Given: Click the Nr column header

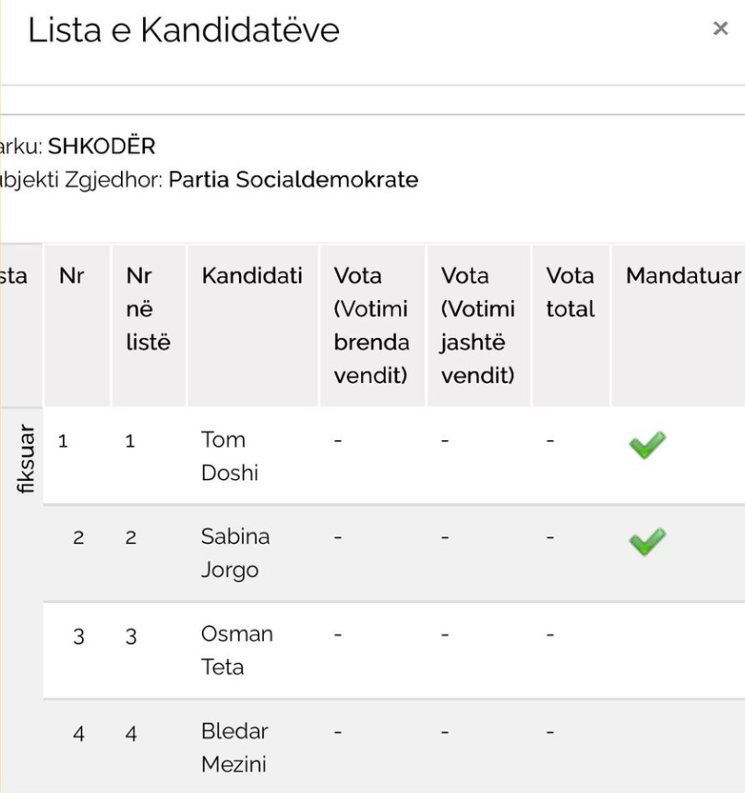Looking at the screenshot, I should 71,276.
